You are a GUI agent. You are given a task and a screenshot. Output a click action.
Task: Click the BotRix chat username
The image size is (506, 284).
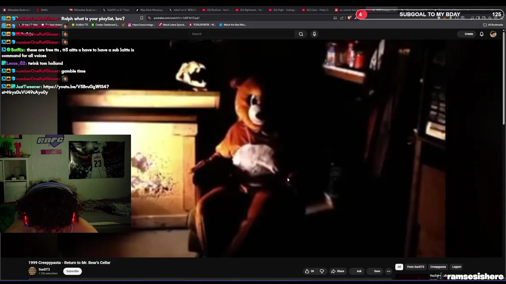pyautogui.click(x=18, y=50)
